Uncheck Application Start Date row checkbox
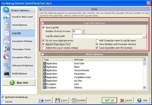The height and width of the screenshot is (105, 152). pyautogui.click(x=45, y=63)
